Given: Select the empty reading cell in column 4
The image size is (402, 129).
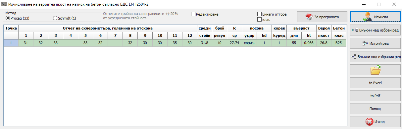Looking at the screenshot, I should [71, 43].
